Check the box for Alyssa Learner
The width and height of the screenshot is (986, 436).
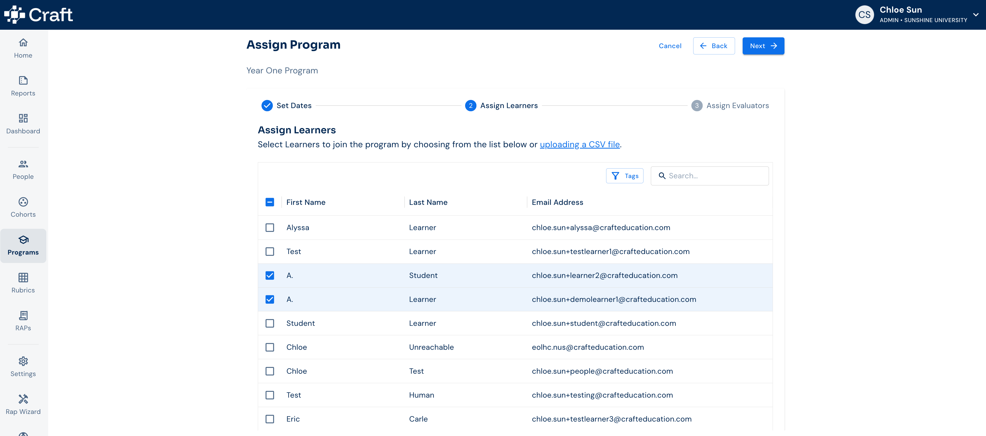tap(270, 227)
